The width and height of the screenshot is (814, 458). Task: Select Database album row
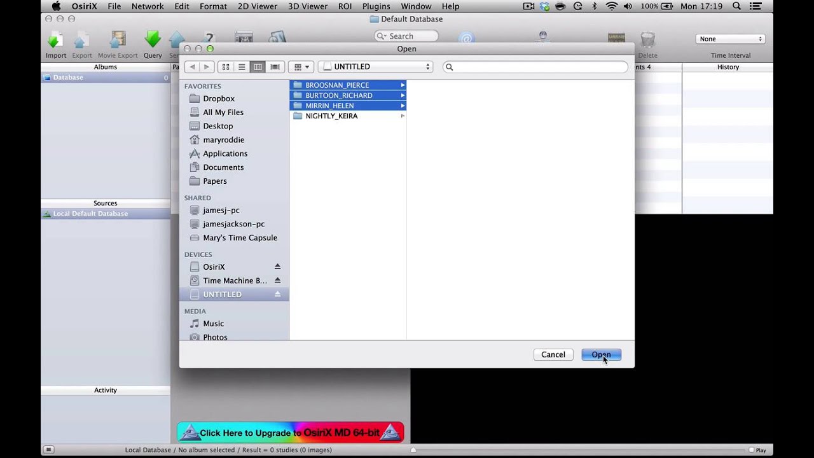tap(106, 78)
